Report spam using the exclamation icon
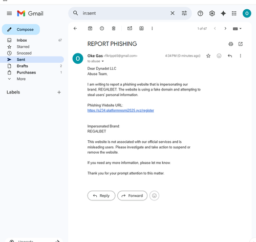The width and height of the screenshot is (256, 242). (x=102, y=28)
